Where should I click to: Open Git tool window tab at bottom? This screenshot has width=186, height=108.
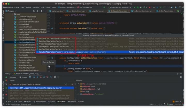(9, 102)
